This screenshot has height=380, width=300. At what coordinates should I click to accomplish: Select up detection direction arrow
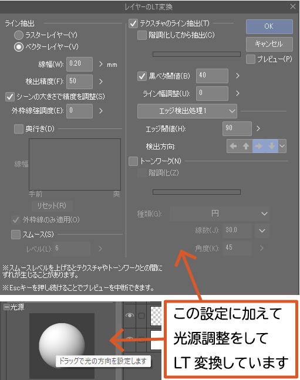246,146
